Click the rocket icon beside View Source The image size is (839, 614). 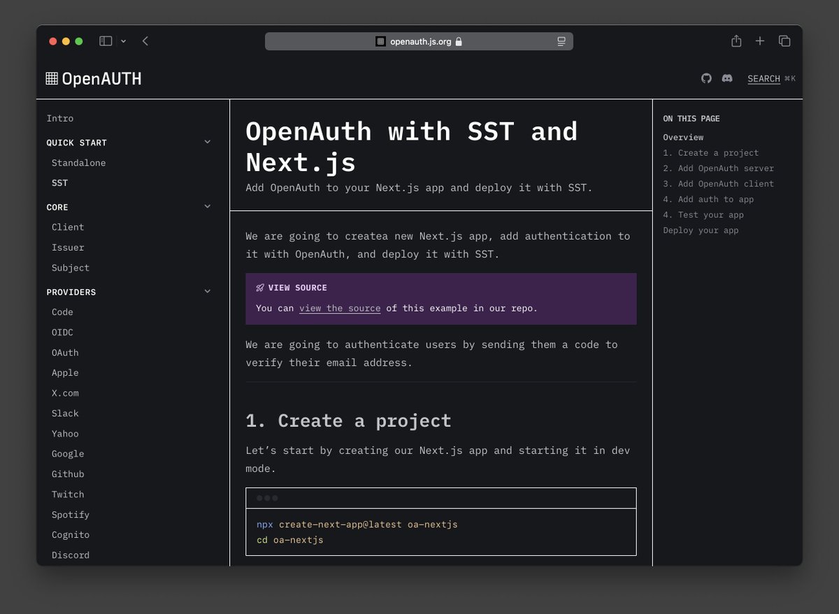point(260,288)
